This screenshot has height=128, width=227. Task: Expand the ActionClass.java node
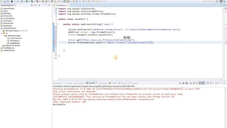point(6,38)
